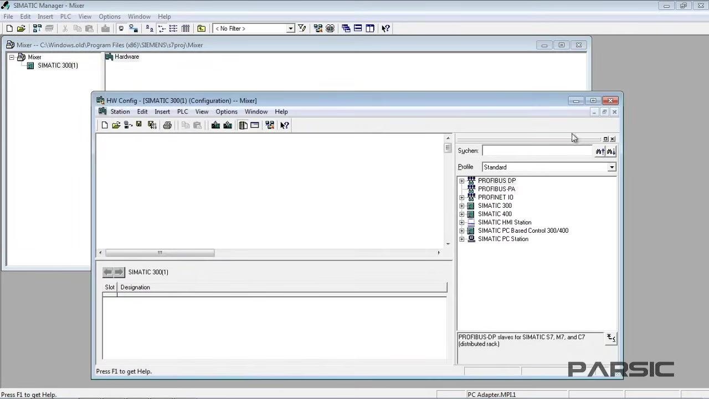The width and height of the screenshot is (709, 399).
Task: Click Open Project icon in SIMATIC Manager toolbar
Action: pyautogui.click(x=21, y=28)
